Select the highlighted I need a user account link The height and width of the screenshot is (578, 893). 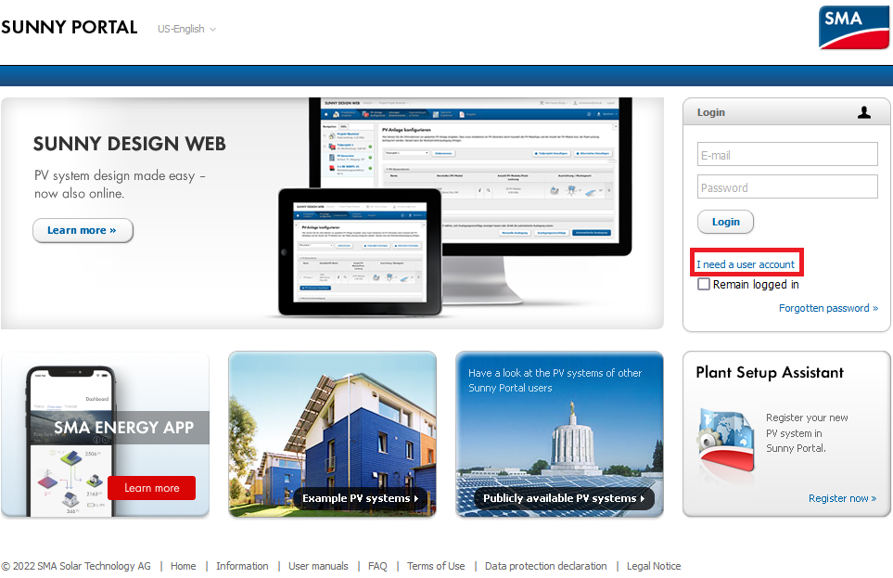pos(746,263)
